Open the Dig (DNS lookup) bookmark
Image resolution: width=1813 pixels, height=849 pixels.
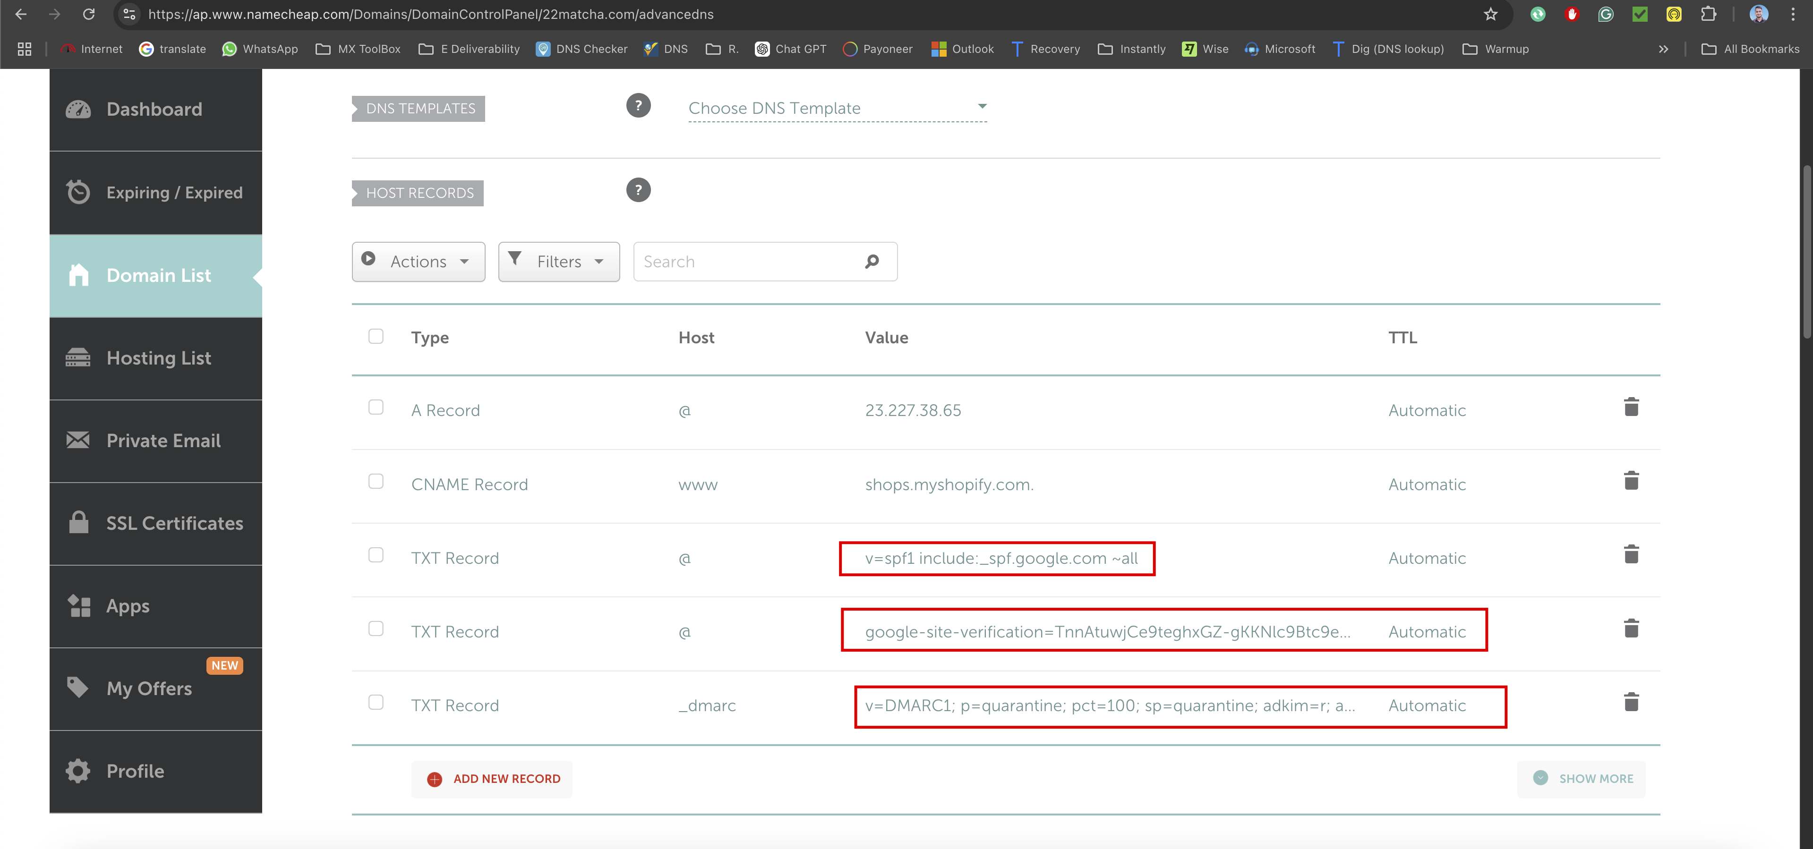click(x=1388, y=49)
